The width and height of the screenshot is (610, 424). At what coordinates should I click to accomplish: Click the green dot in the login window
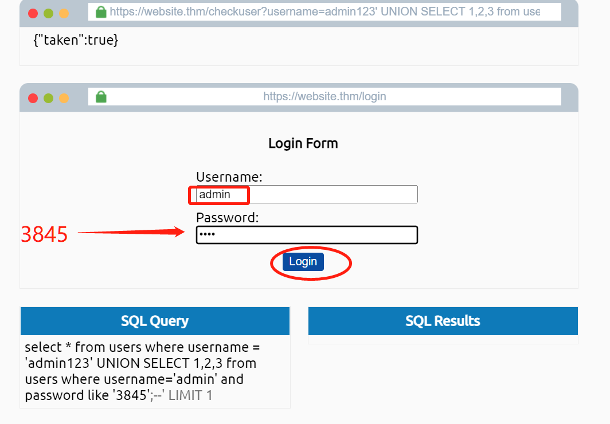coord(49,98)
